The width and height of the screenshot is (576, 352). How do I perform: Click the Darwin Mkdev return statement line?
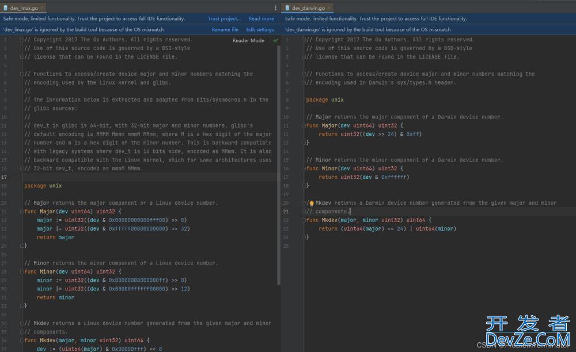(387, 229)
